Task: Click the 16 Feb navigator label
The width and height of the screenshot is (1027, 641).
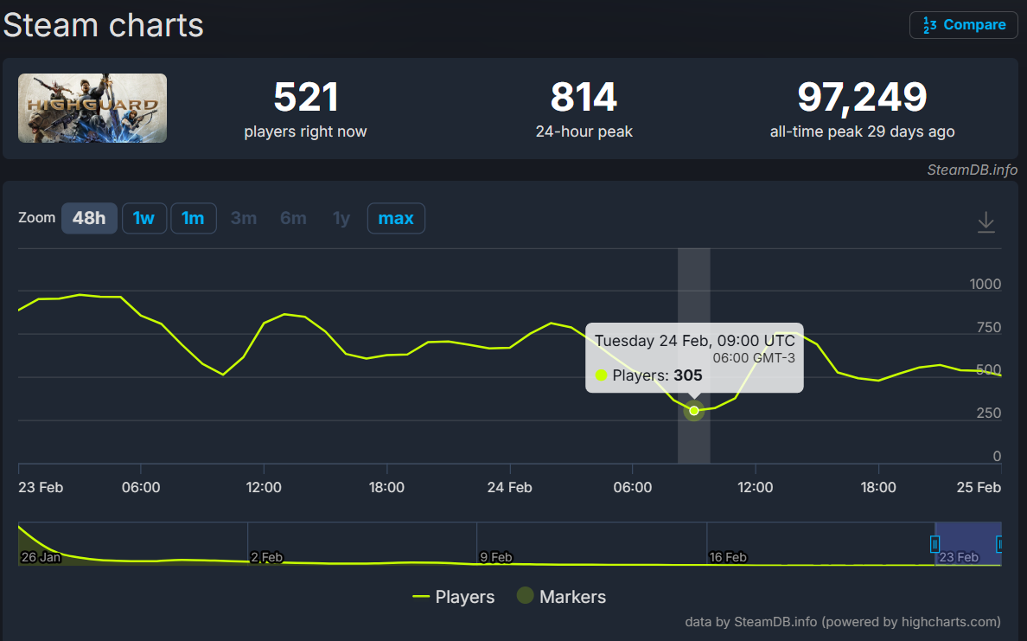Action: (728, 557)
